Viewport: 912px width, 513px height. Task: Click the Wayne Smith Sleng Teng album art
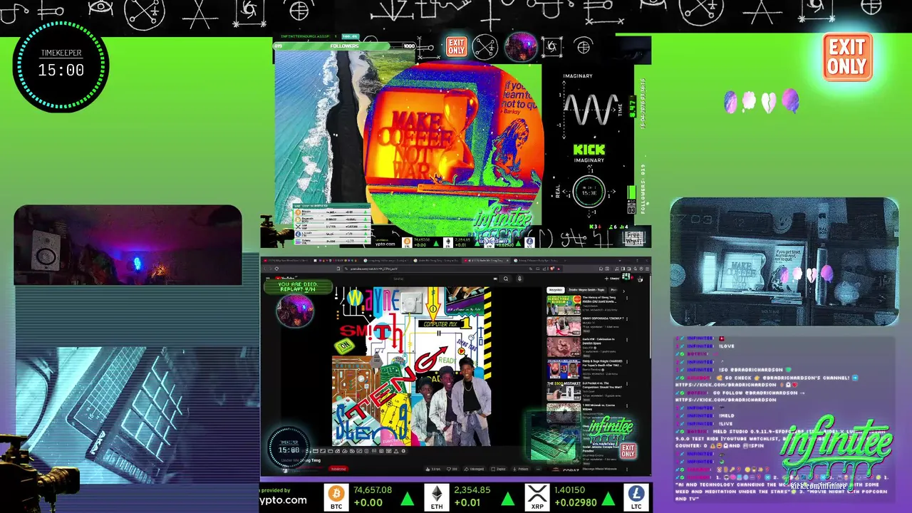click(x=412, y=366)
